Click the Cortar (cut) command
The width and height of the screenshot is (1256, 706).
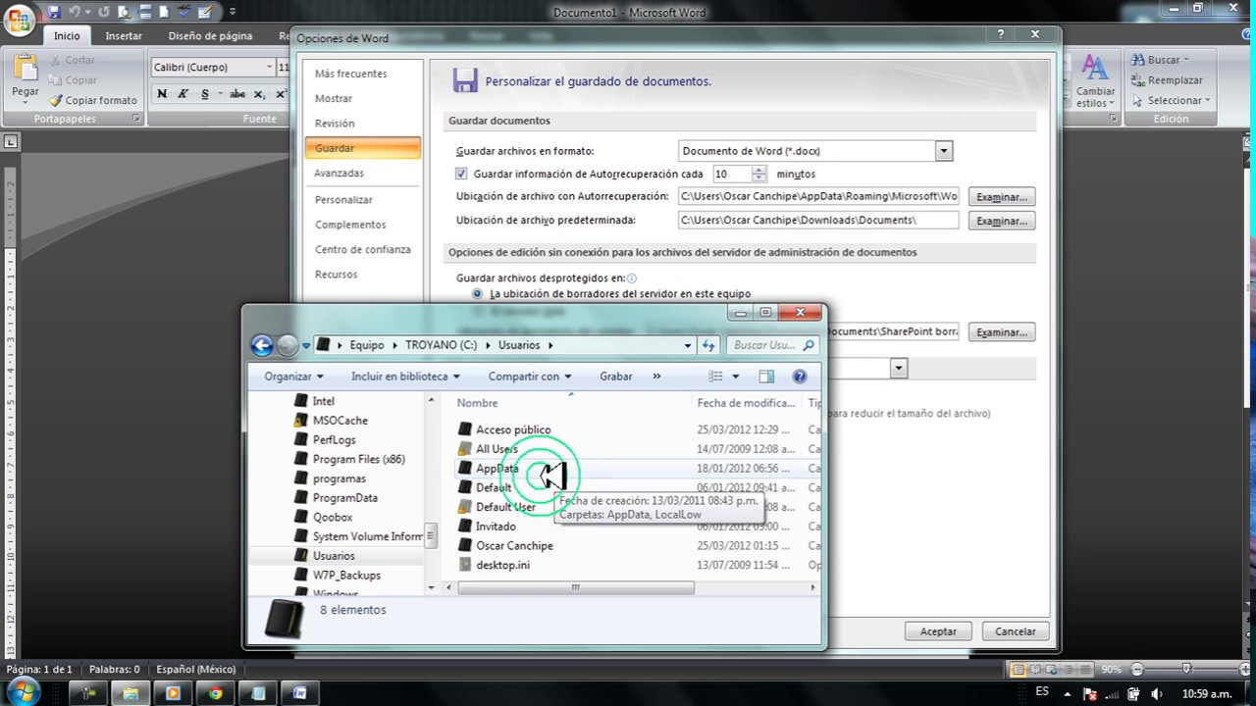pyautogui.click(x=73, y=60)
